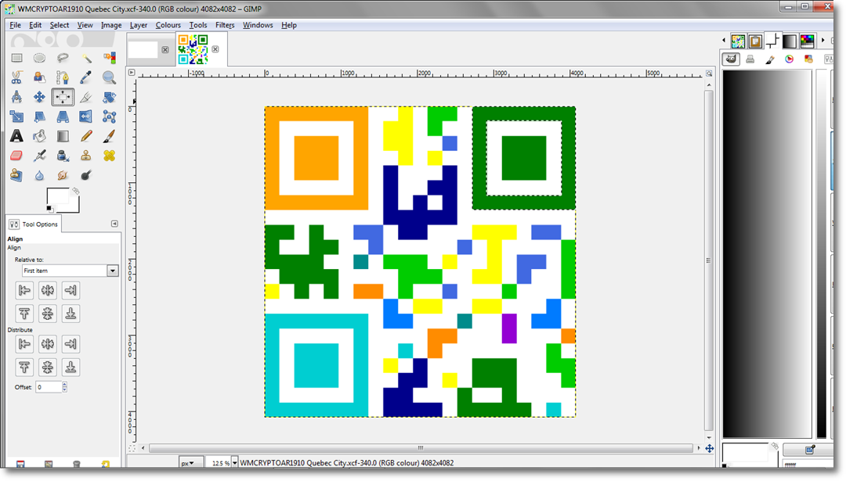Image resolution: width=846 pixels, height=481 pixels.
Task: Switch to the Gradients dock tab
Action: click(790, 41)
